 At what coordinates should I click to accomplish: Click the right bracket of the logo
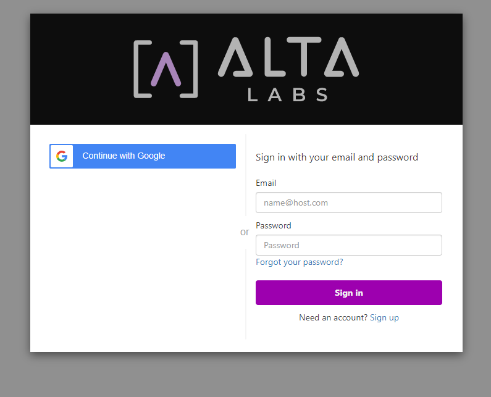[189, 69]
